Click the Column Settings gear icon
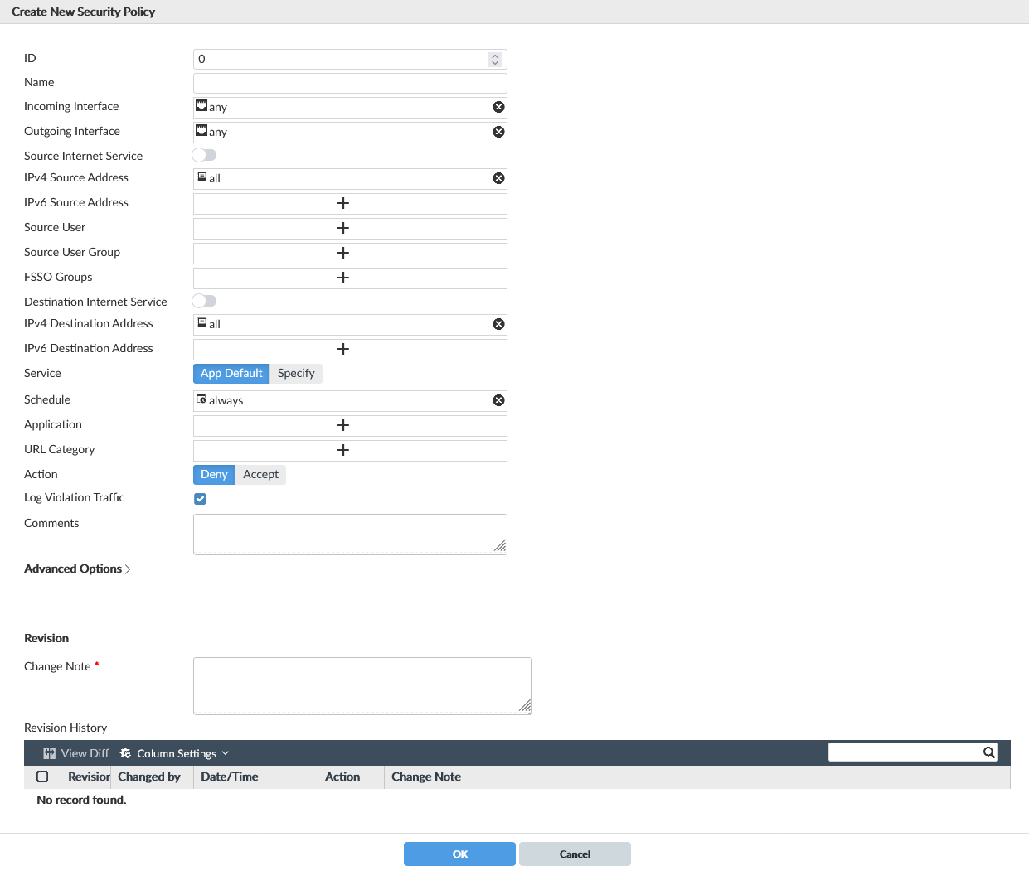Screen dimensions: 1029x871 pyautogui.click(x=125, y=753)
